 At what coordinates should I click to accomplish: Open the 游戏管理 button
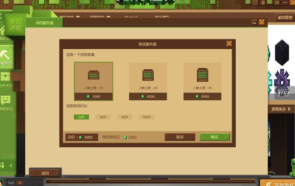[285, 17]
